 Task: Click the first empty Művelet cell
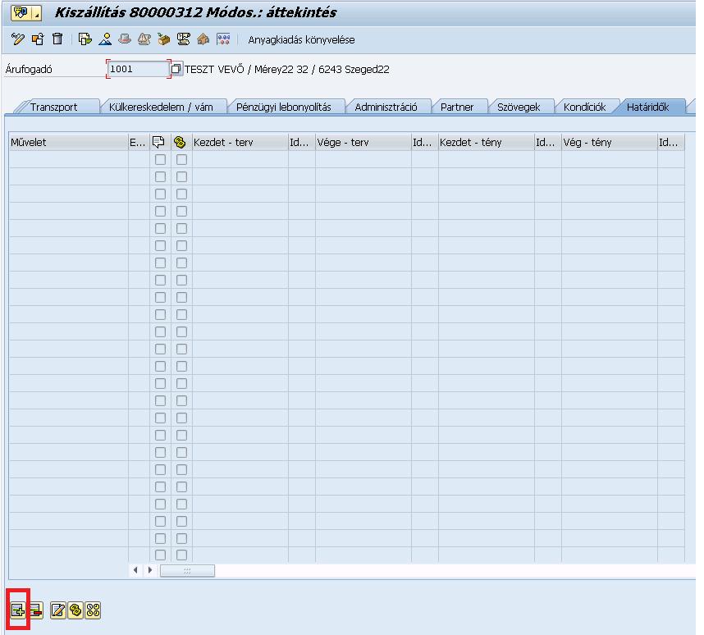68,159
